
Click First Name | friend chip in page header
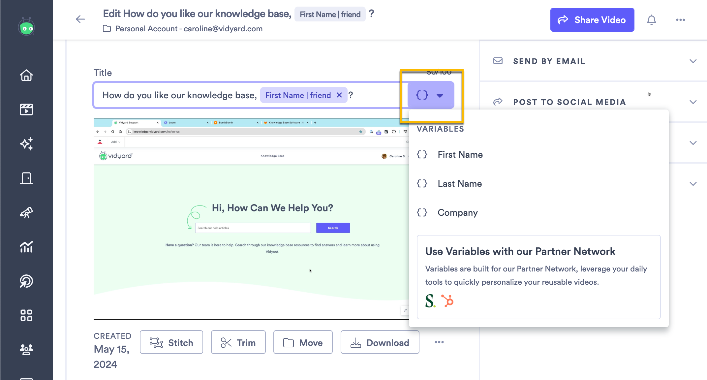330,14
